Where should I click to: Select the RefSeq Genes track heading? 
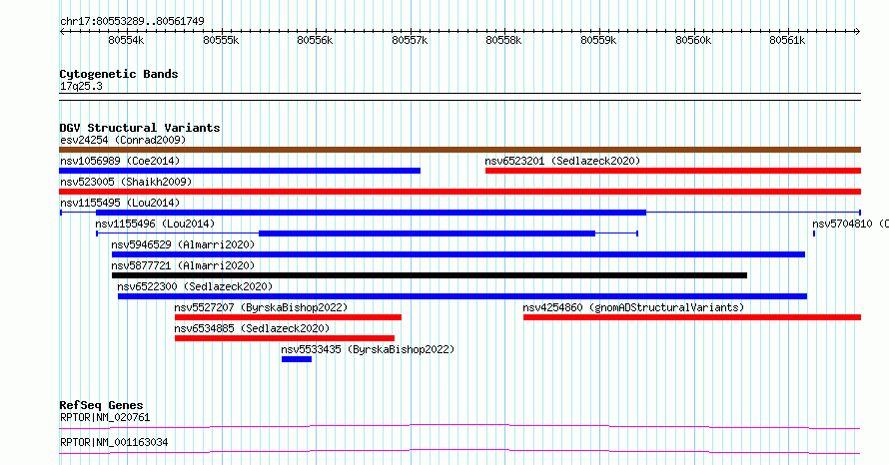click(101, 405)
